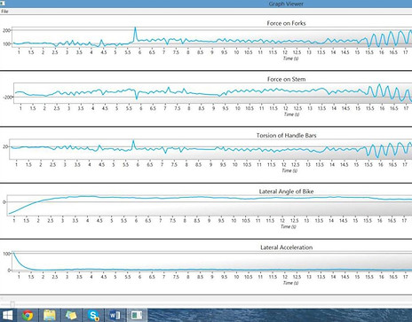Viewport: 412px width, 322px height.
Task: Click the 0 y-axis label on Lateral Angle graph
Action: pos(4,202)
